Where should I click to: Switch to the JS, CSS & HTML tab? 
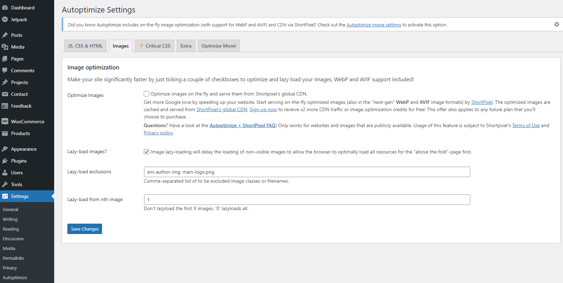tap(85, 46)
